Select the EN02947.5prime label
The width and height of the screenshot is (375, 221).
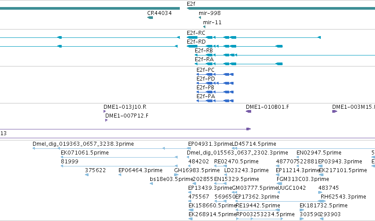[319, 153]
